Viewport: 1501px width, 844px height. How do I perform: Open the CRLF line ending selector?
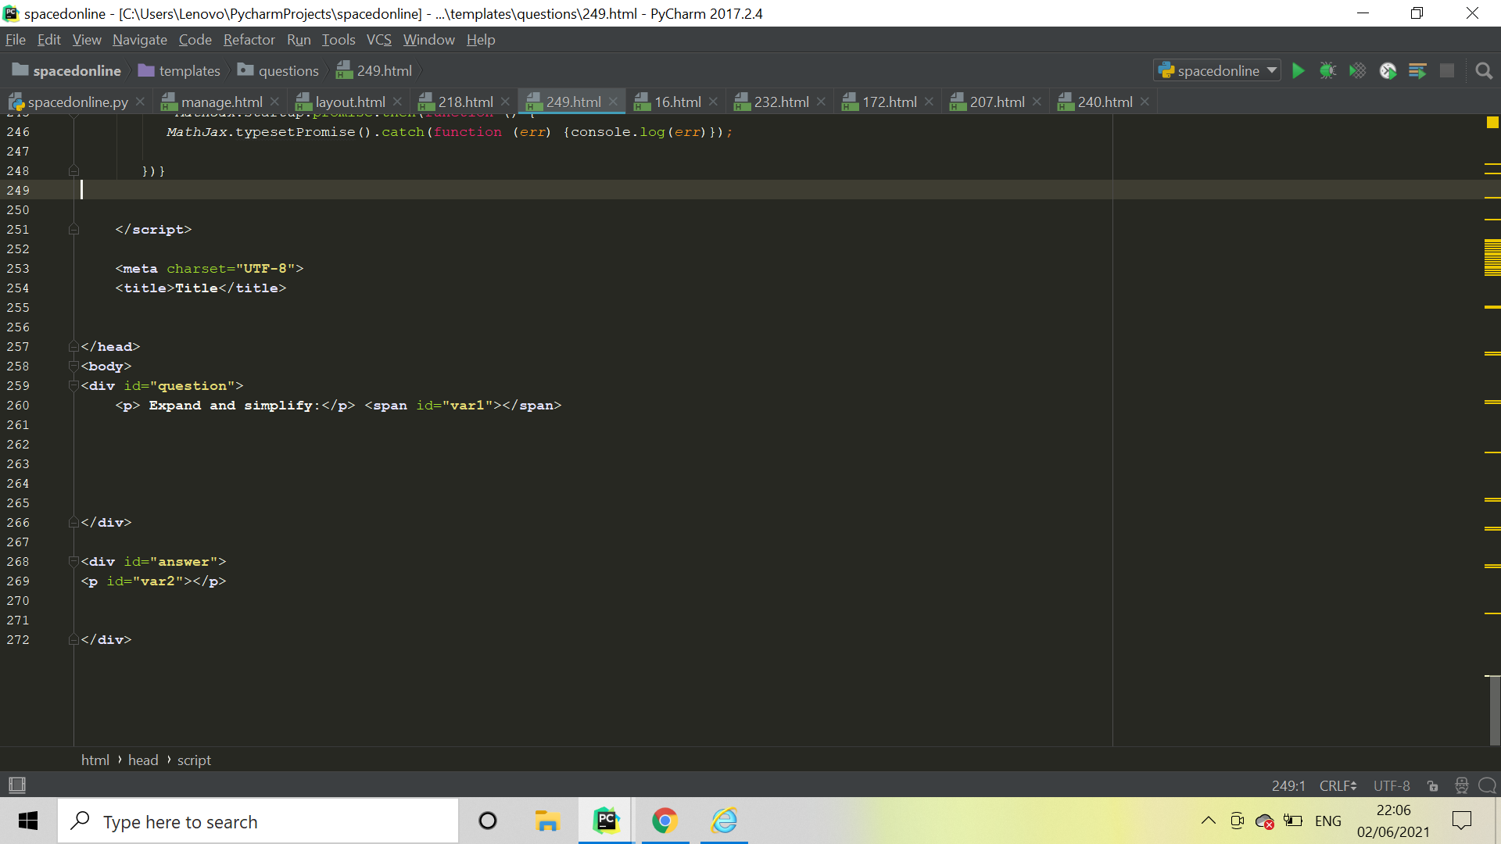(x=1337, y=785)
